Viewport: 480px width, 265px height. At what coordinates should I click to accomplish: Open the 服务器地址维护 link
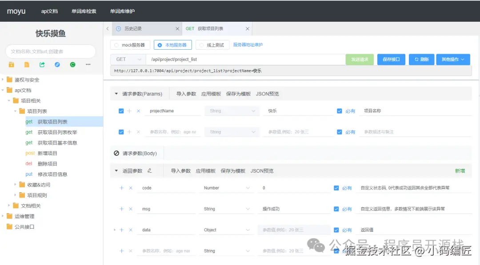[248, 45]
